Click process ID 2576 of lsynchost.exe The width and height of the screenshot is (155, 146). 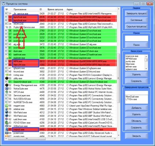42,17
